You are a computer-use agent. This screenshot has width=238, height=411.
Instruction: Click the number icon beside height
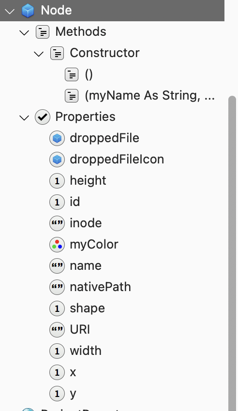point(57,181)
